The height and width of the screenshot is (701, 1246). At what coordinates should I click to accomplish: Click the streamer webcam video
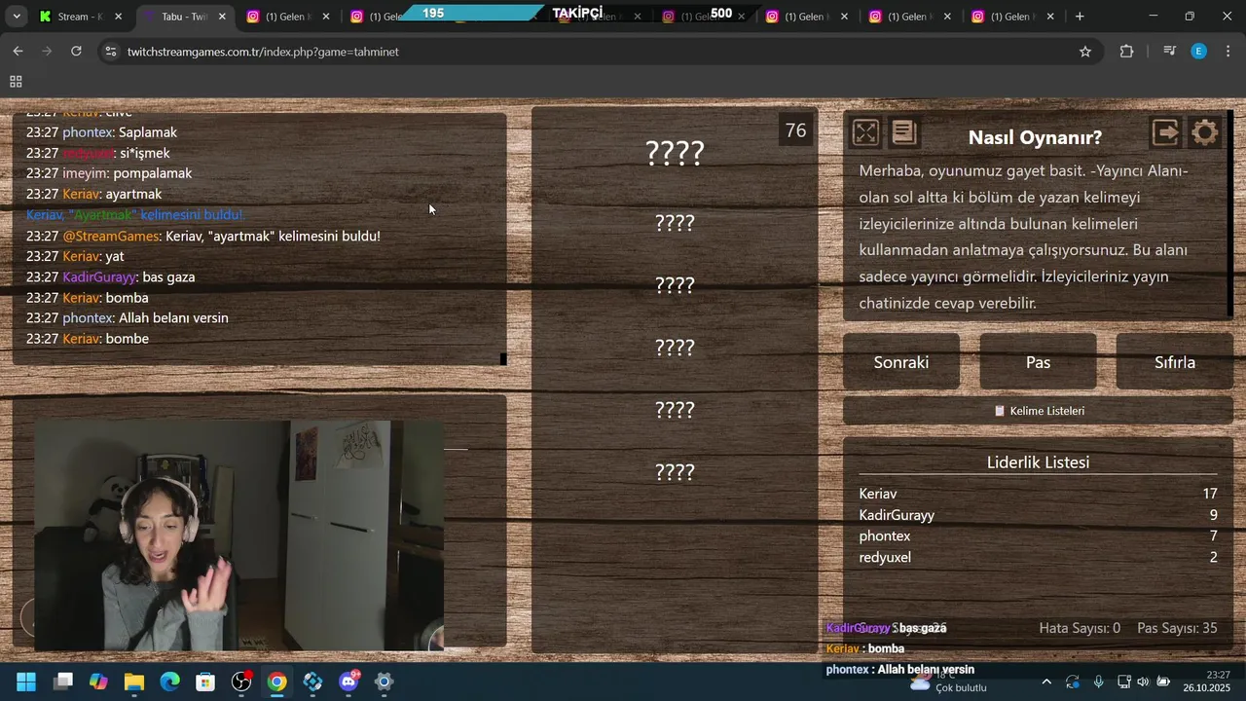click(238, 535)
